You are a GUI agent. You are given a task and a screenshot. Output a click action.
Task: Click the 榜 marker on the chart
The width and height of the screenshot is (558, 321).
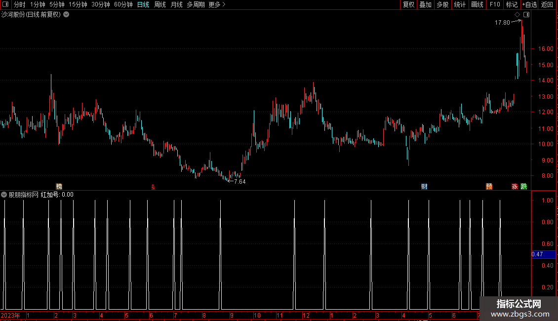59,187
